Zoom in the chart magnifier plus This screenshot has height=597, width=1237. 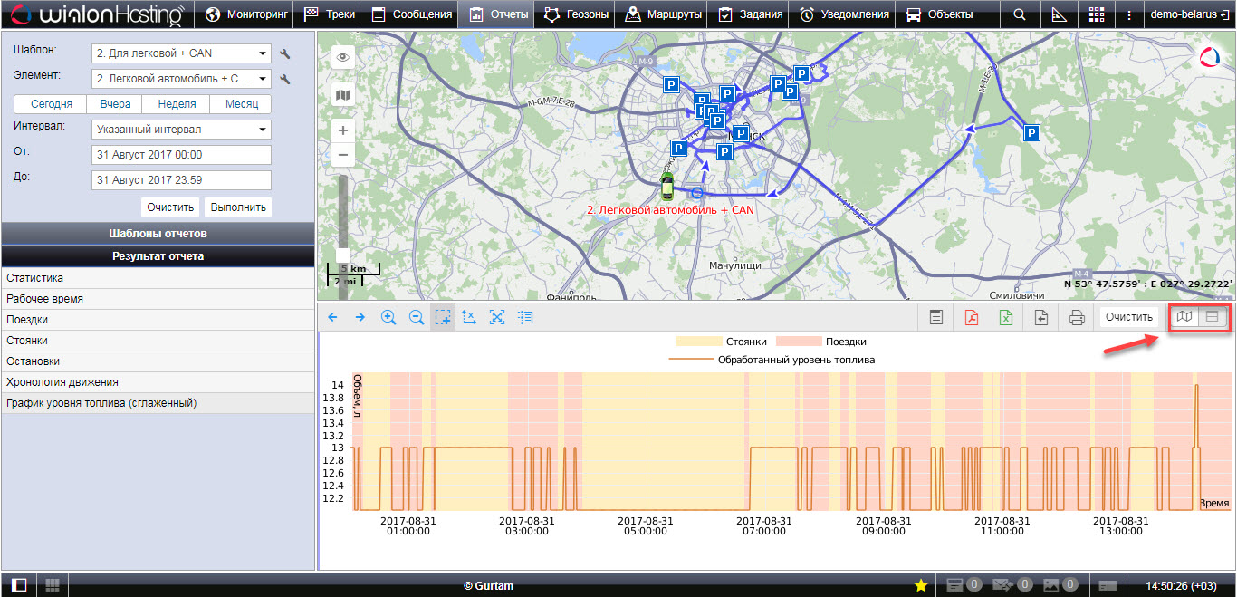click(x=388, y=317)
